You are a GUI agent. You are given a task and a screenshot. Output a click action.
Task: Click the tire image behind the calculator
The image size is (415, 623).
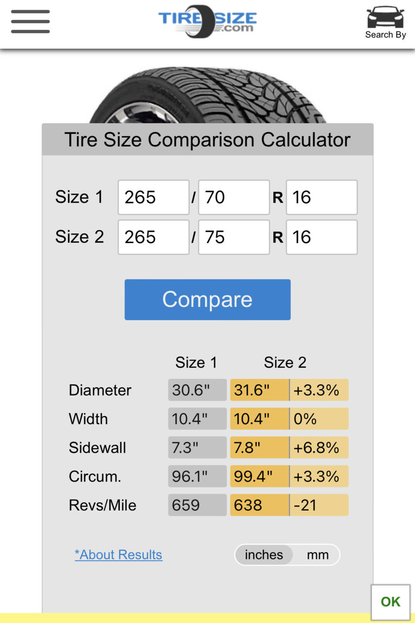(x=208, y=95)
